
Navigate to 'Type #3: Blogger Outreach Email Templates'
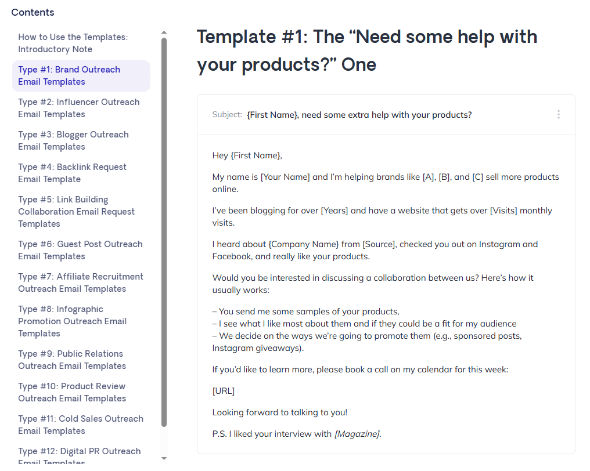[x=73, y=140]
